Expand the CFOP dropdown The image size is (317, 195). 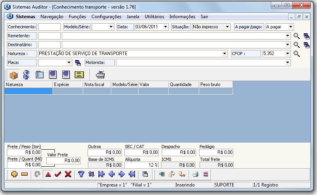(x=287, y=53)
